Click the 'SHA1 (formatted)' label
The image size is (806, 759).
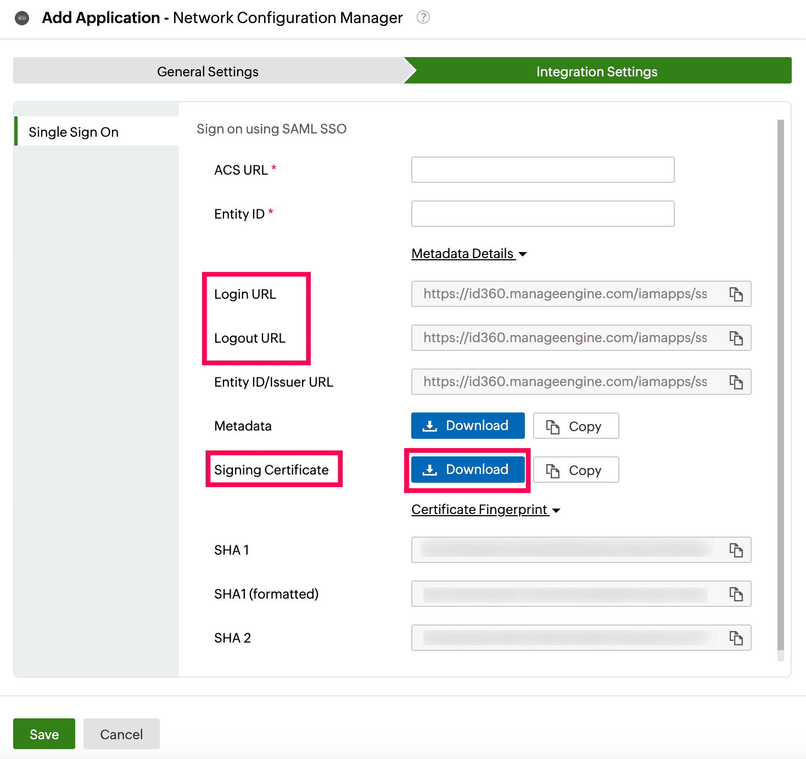pos(266,594)
